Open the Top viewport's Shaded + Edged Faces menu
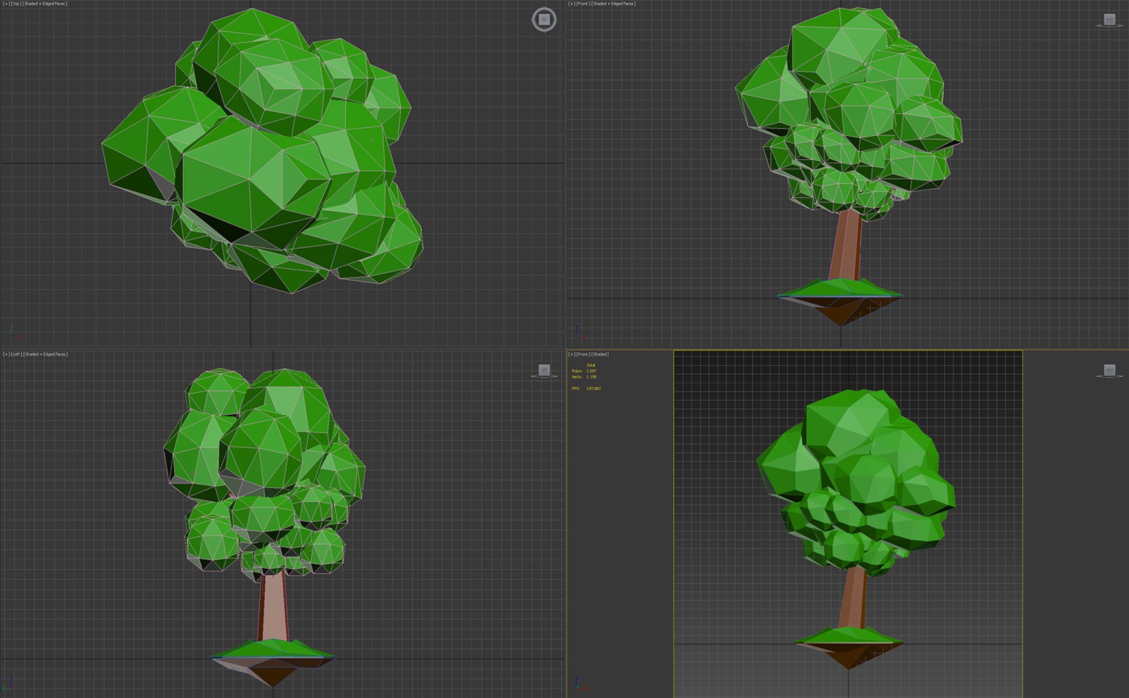 (45, 4)
